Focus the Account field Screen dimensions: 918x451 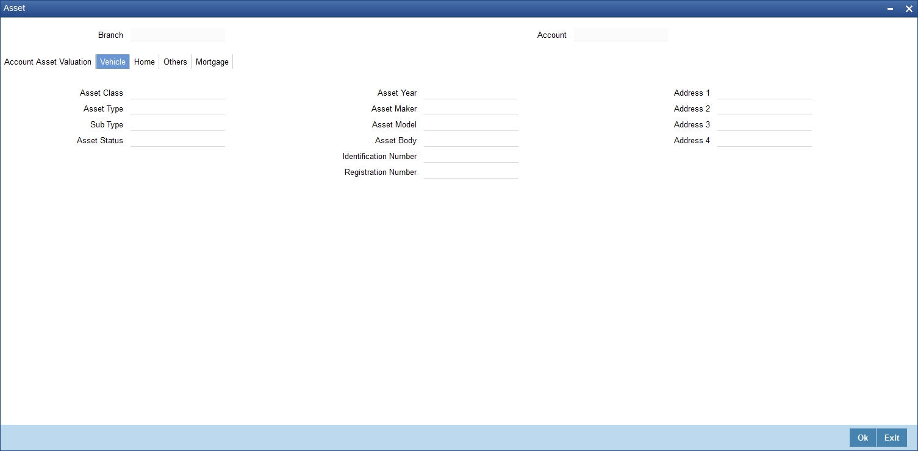[x=621, y=35]
